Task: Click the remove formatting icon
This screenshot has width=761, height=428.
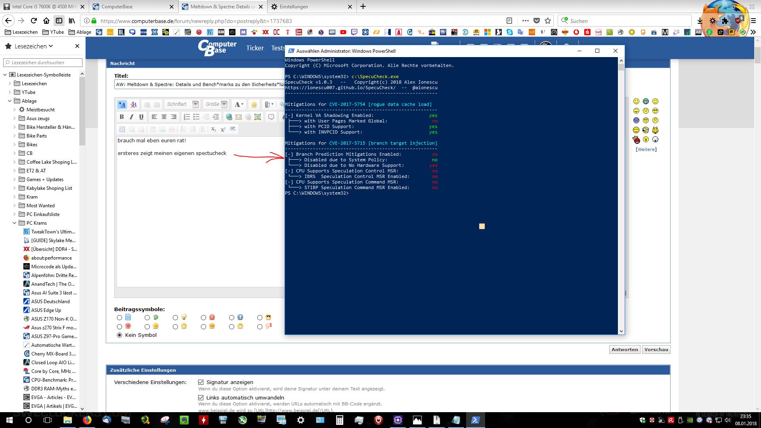Action: click(x=134, y=105)
